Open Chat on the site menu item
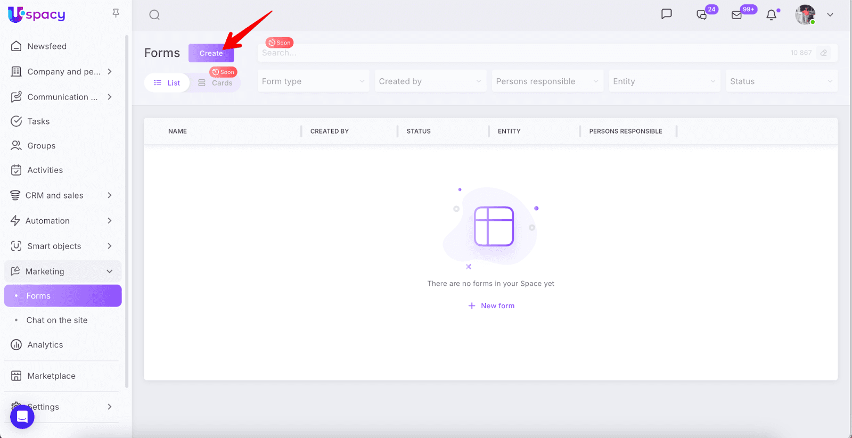Viewport: 852px width, 438px height. 57,320
